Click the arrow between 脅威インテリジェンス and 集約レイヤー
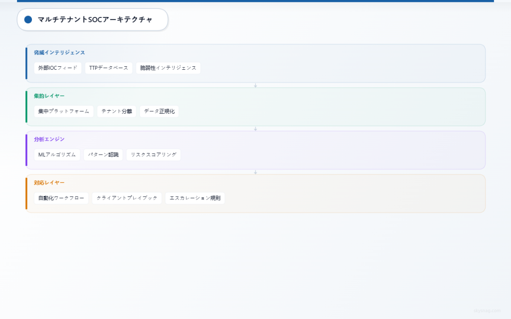 click(x=255, y=85)
